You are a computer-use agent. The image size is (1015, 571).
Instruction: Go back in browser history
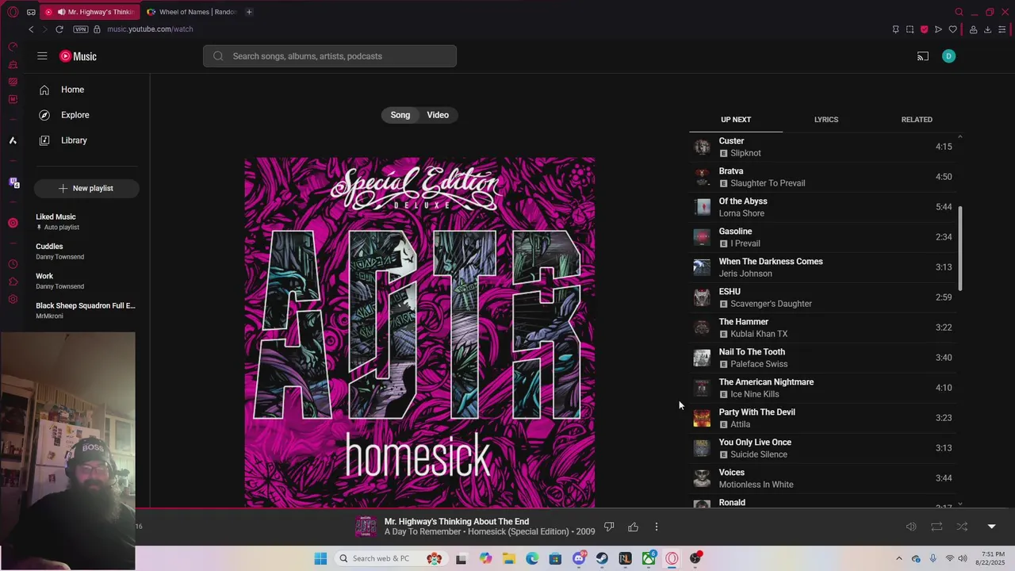(x=31, y=29)
